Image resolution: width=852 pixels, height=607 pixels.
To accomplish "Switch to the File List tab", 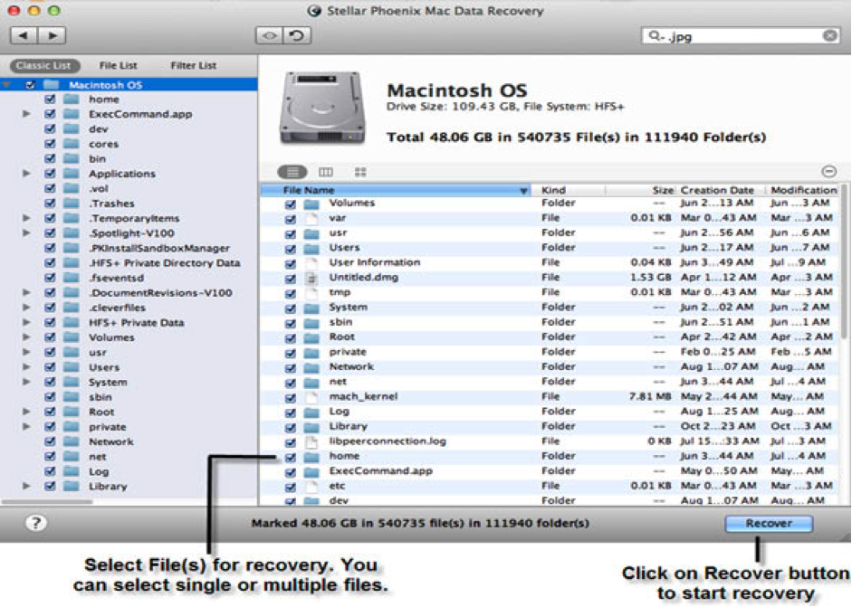I will tap(118, 66).
